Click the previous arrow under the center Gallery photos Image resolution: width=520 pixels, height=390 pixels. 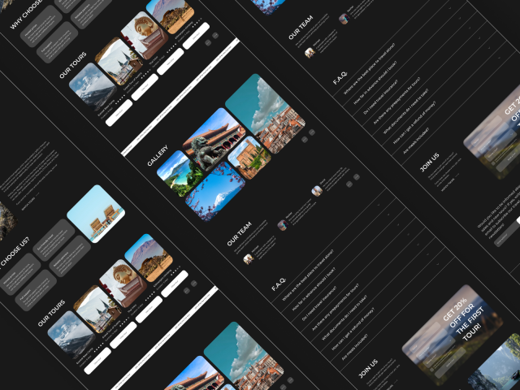click(305, 140)
